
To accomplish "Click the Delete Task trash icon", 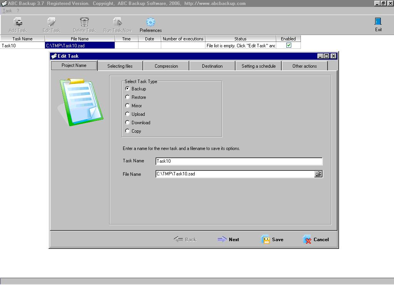I will (x=84, y=22).
